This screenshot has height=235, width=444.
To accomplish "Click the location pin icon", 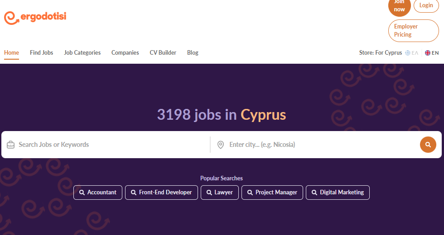I will (x=221, y=145).
